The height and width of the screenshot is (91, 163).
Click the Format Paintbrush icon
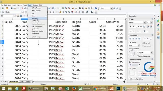49,8
